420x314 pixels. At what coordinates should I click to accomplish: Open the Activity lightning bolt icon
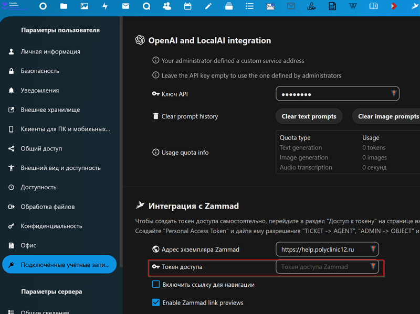pos(105,6)
